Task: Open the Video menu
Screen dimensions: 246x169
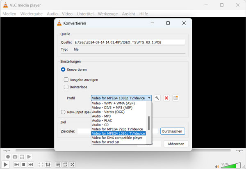Action: pos(67,14)
